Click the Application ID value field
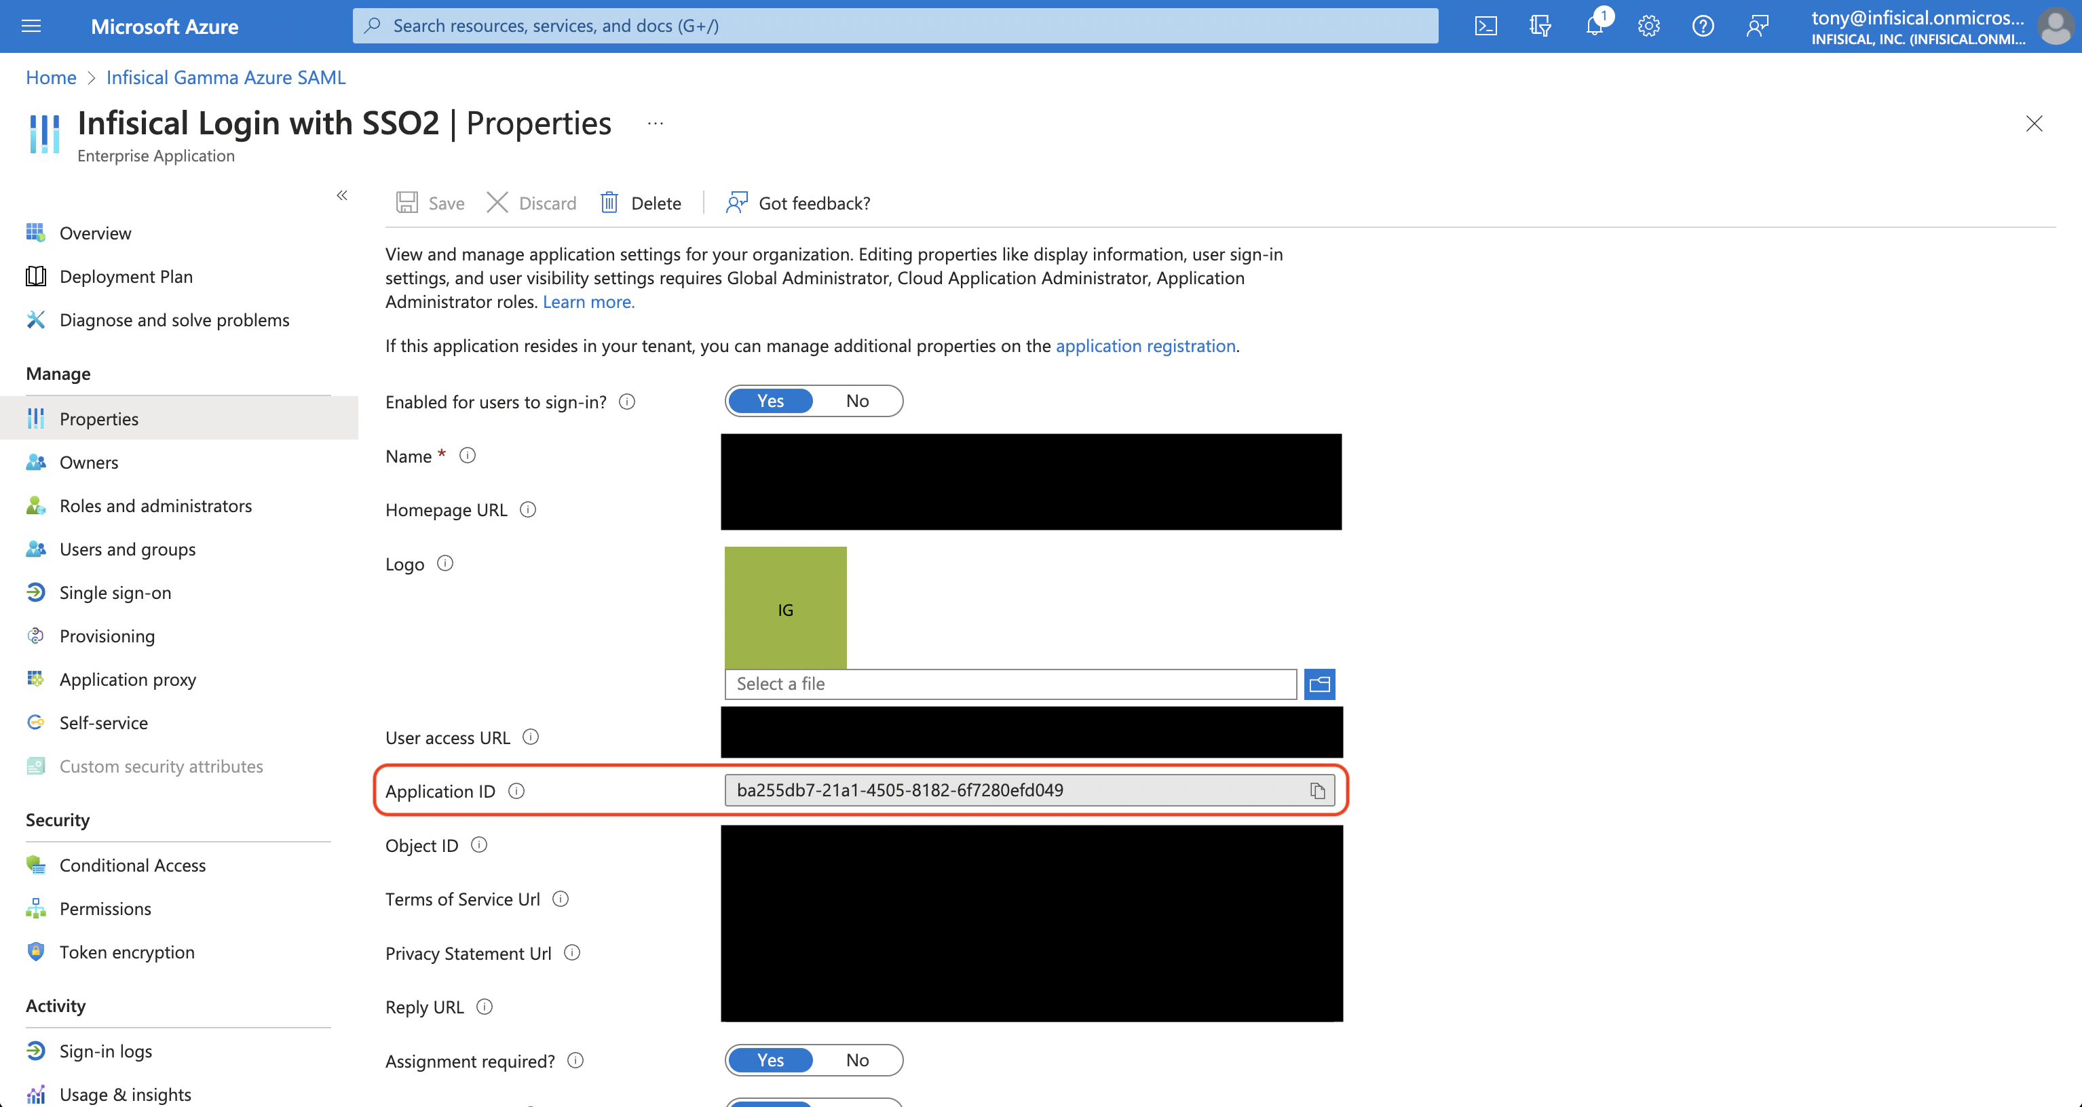This screenshot has width=2082, height=1107. point(1029,790)
